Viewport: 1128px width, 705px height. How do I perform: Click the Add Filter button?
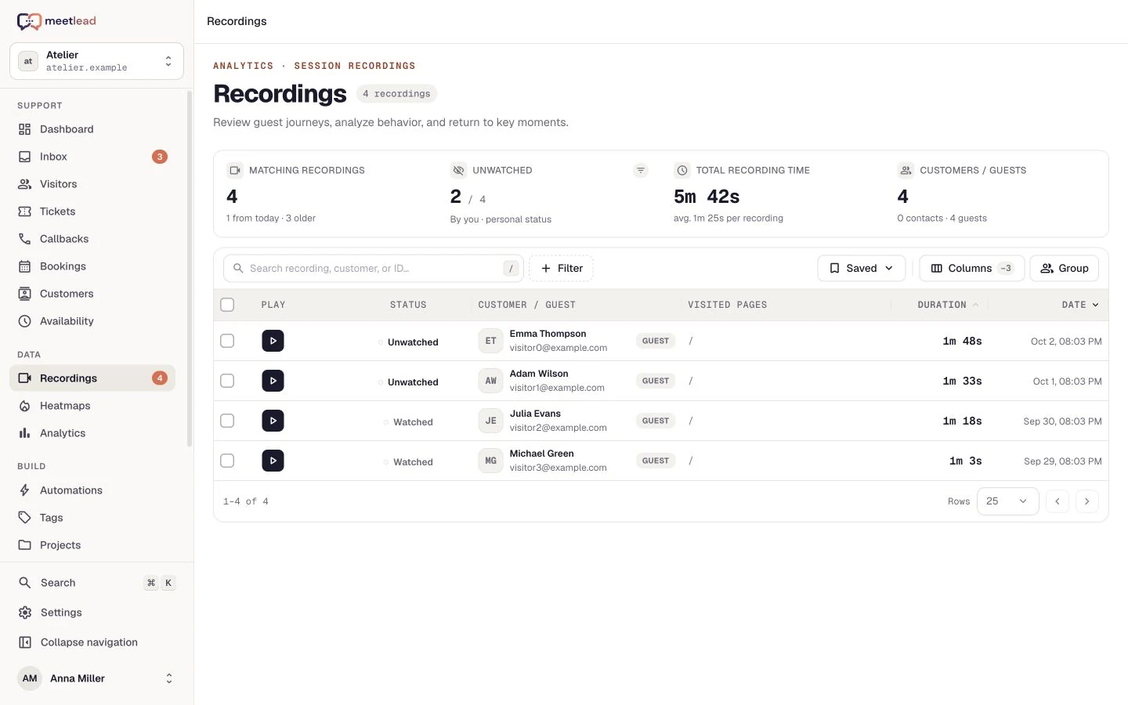(x=562, y=268)
